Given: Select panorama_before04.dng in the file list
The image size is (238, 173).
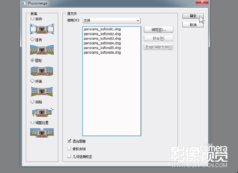Looking at the screenshot, I should coord(102,43).
